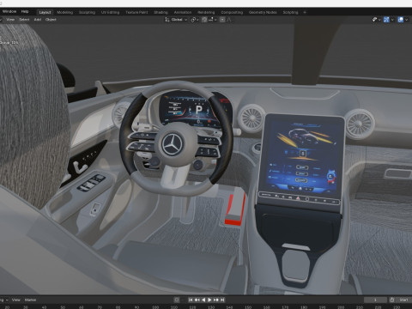The height and width of the screenshot is (309, 412).
Task: Jump to the timeline start frame
Action: coord(191,300)
